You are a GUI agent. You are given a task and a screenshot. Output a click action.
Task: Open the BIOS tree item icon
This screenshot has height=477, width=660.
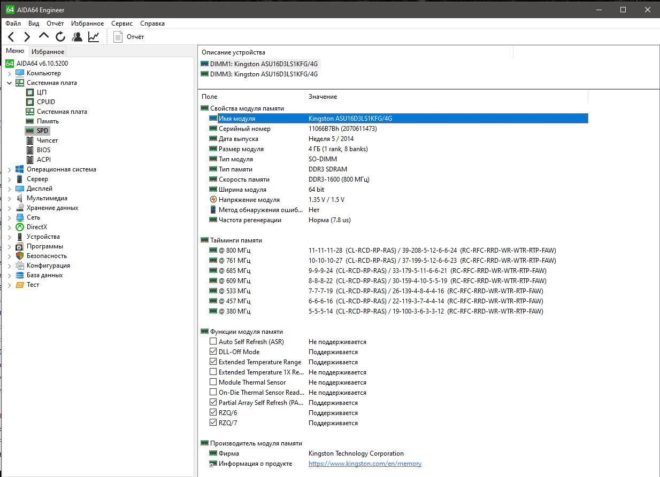tap(30, 150)
